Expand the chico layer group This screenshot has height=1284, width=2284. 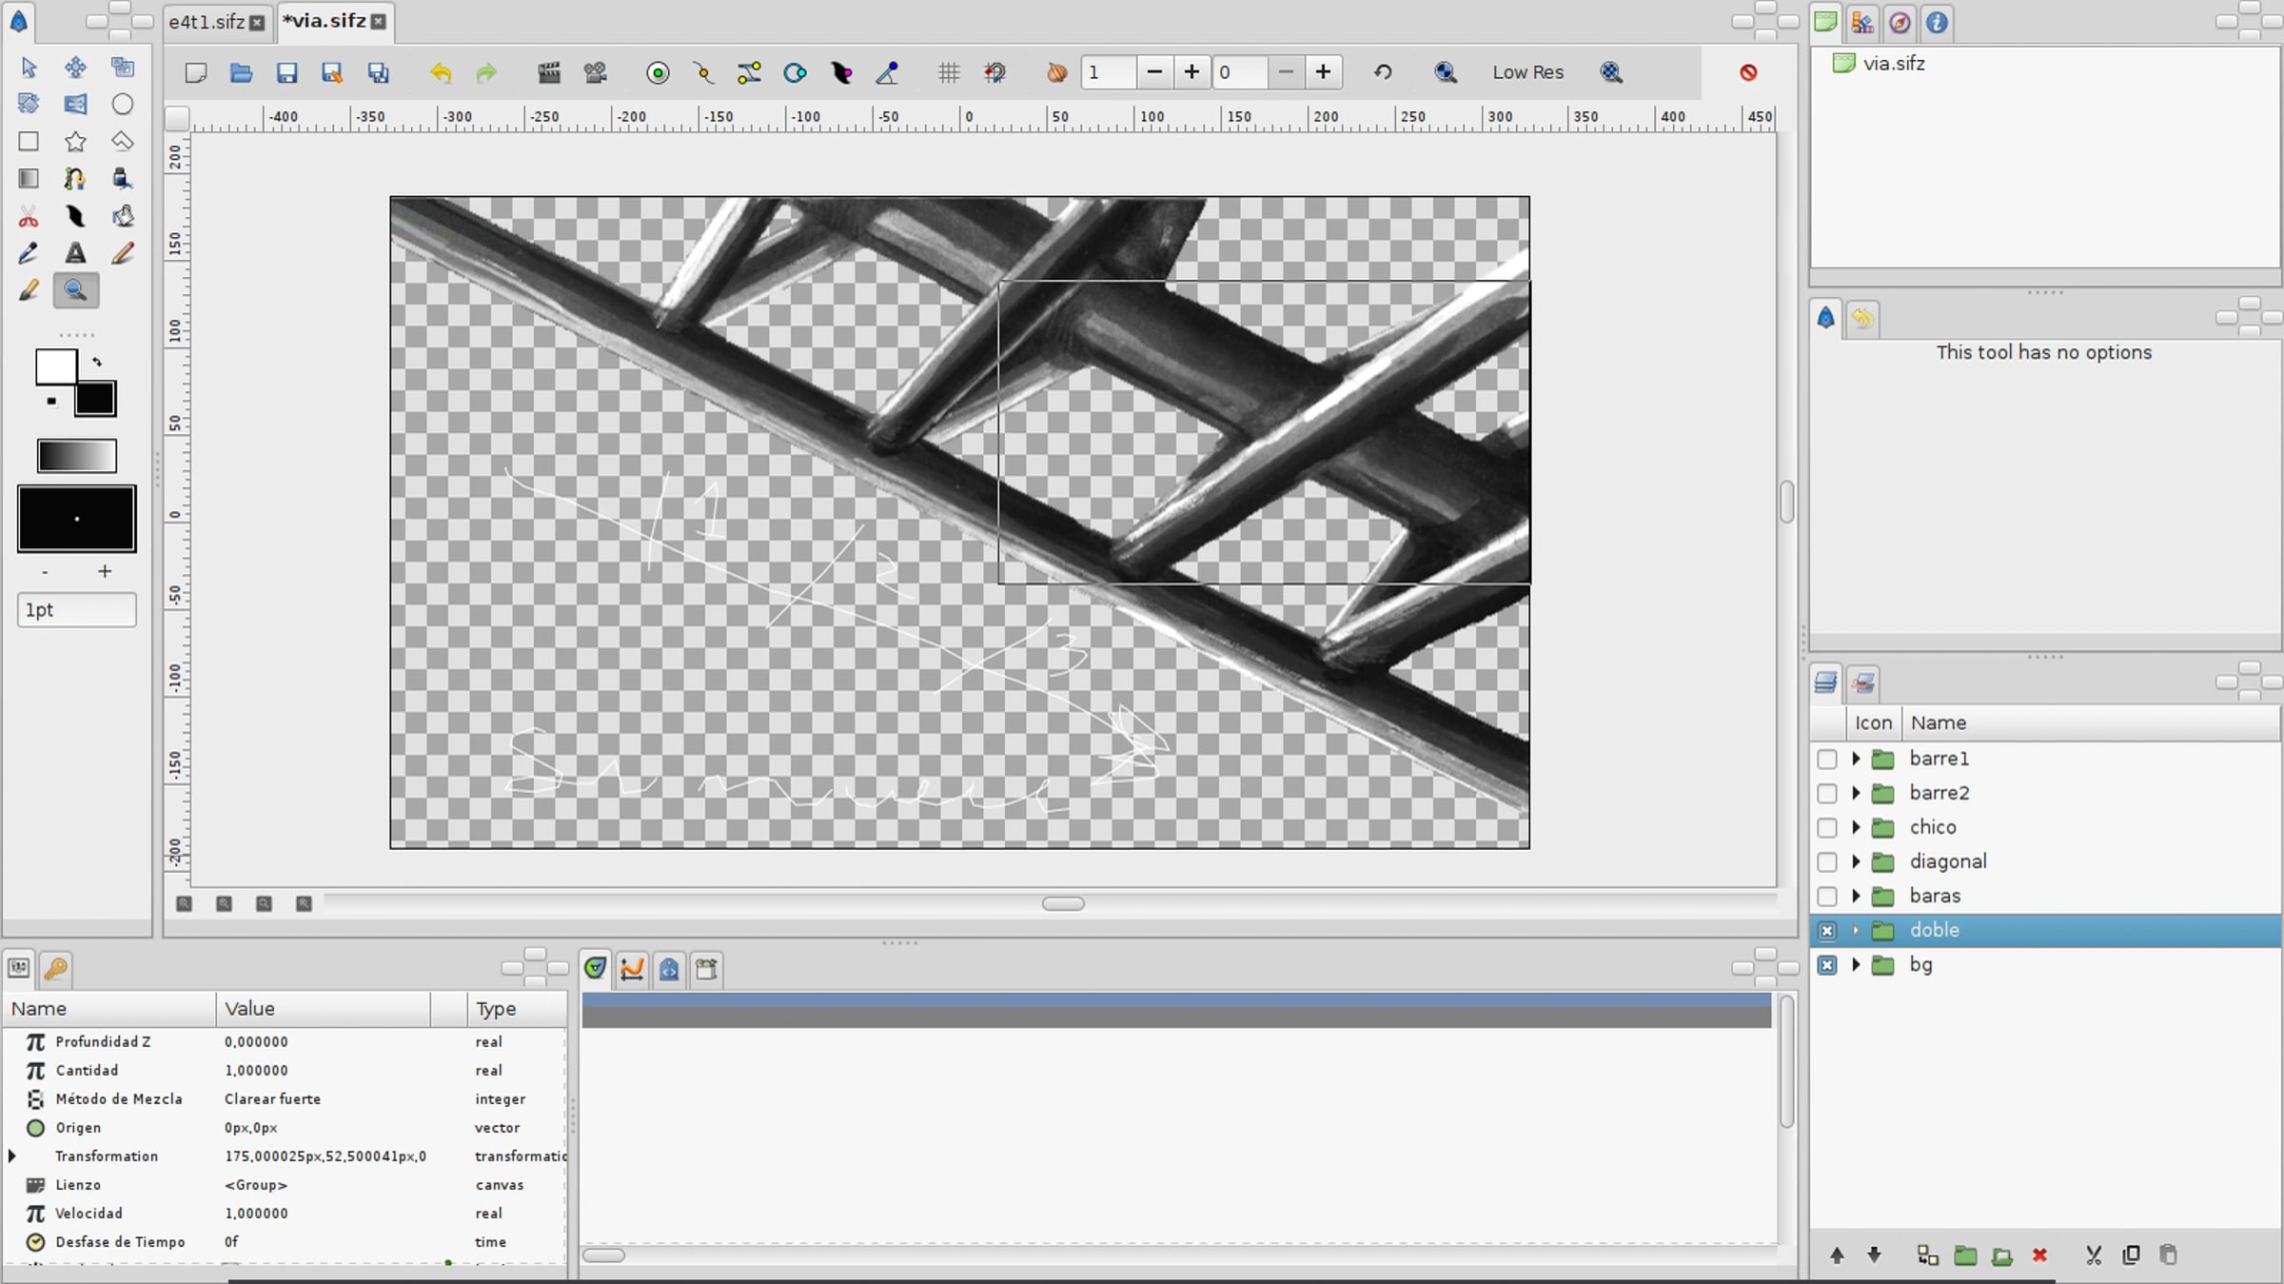coord(1856,827)
